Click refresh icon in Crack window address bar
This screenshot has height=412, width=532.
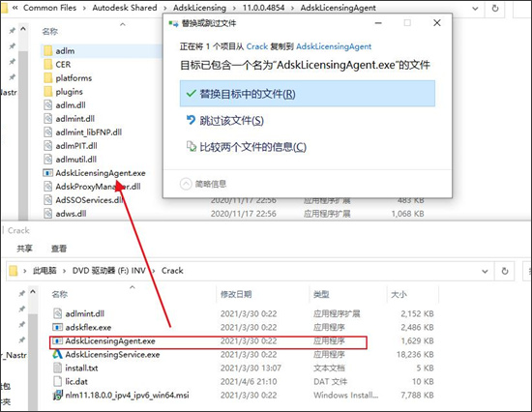click(505, 271)
